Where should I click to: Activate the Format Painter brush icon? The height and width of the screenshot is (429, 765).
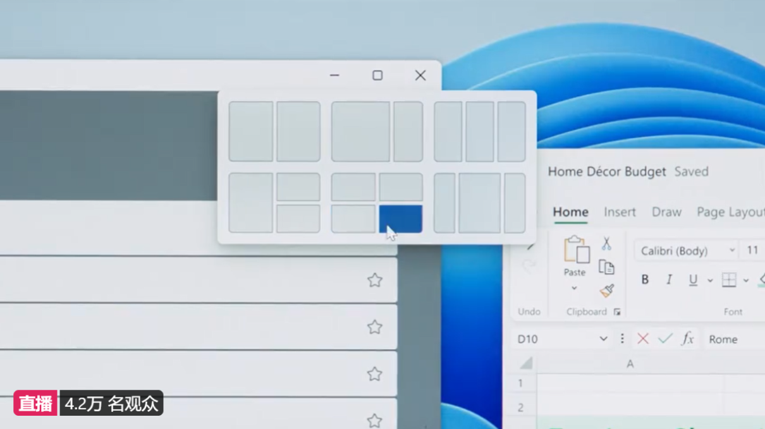pyautogui.click(x=607, y=291)
